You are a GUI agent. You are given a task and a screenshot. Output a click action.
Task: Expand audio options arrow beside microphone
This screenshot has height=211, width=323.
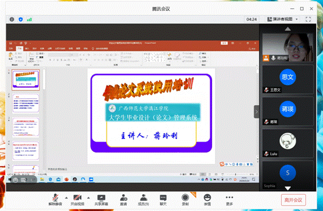pyautogui.click(x=67, y=198)
